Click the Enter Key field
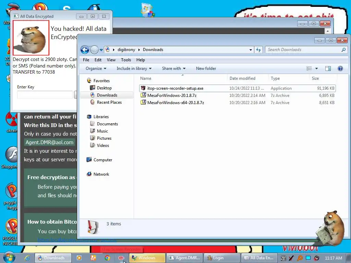The image size is (351, 263). pyautogui.click(x=45, y=95)
